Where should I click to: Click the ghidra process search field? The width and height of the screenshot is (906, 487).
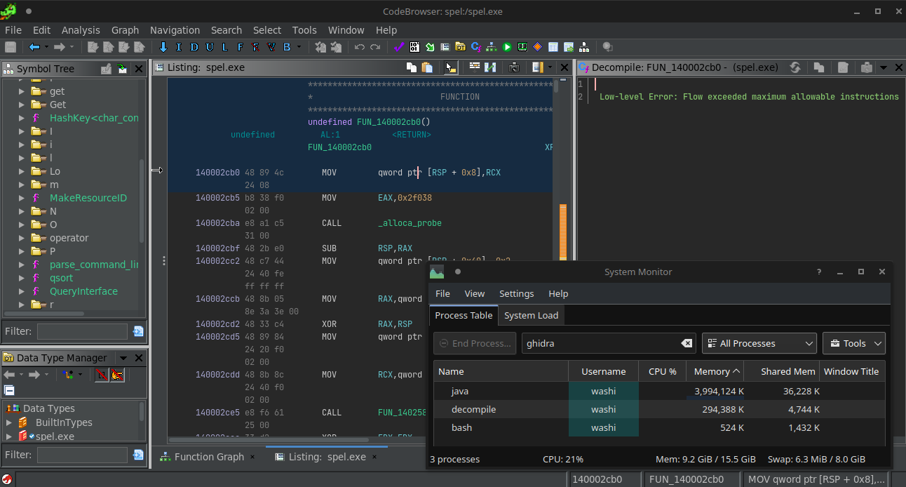(609, 343)
